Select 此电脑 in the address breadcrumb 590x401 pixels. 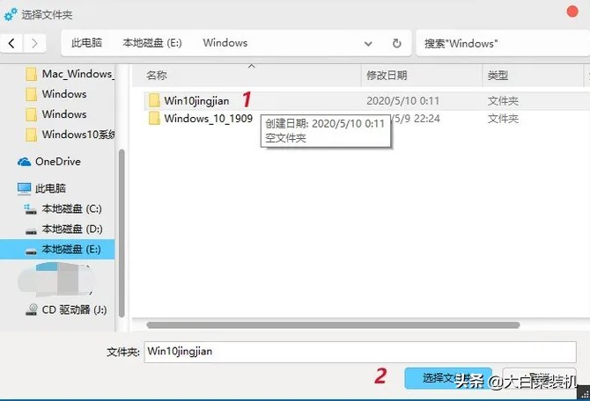[86, 43]
